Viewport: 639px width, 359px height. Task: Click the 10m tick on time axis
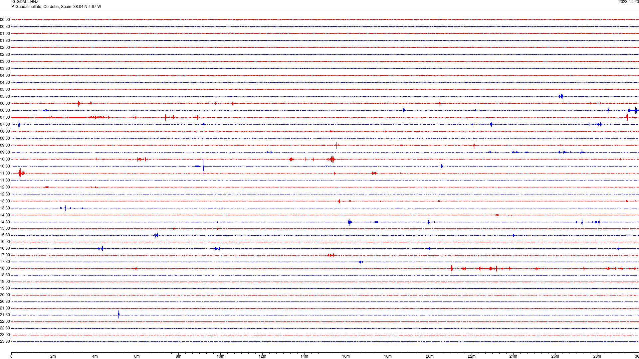tap(220, 356)
